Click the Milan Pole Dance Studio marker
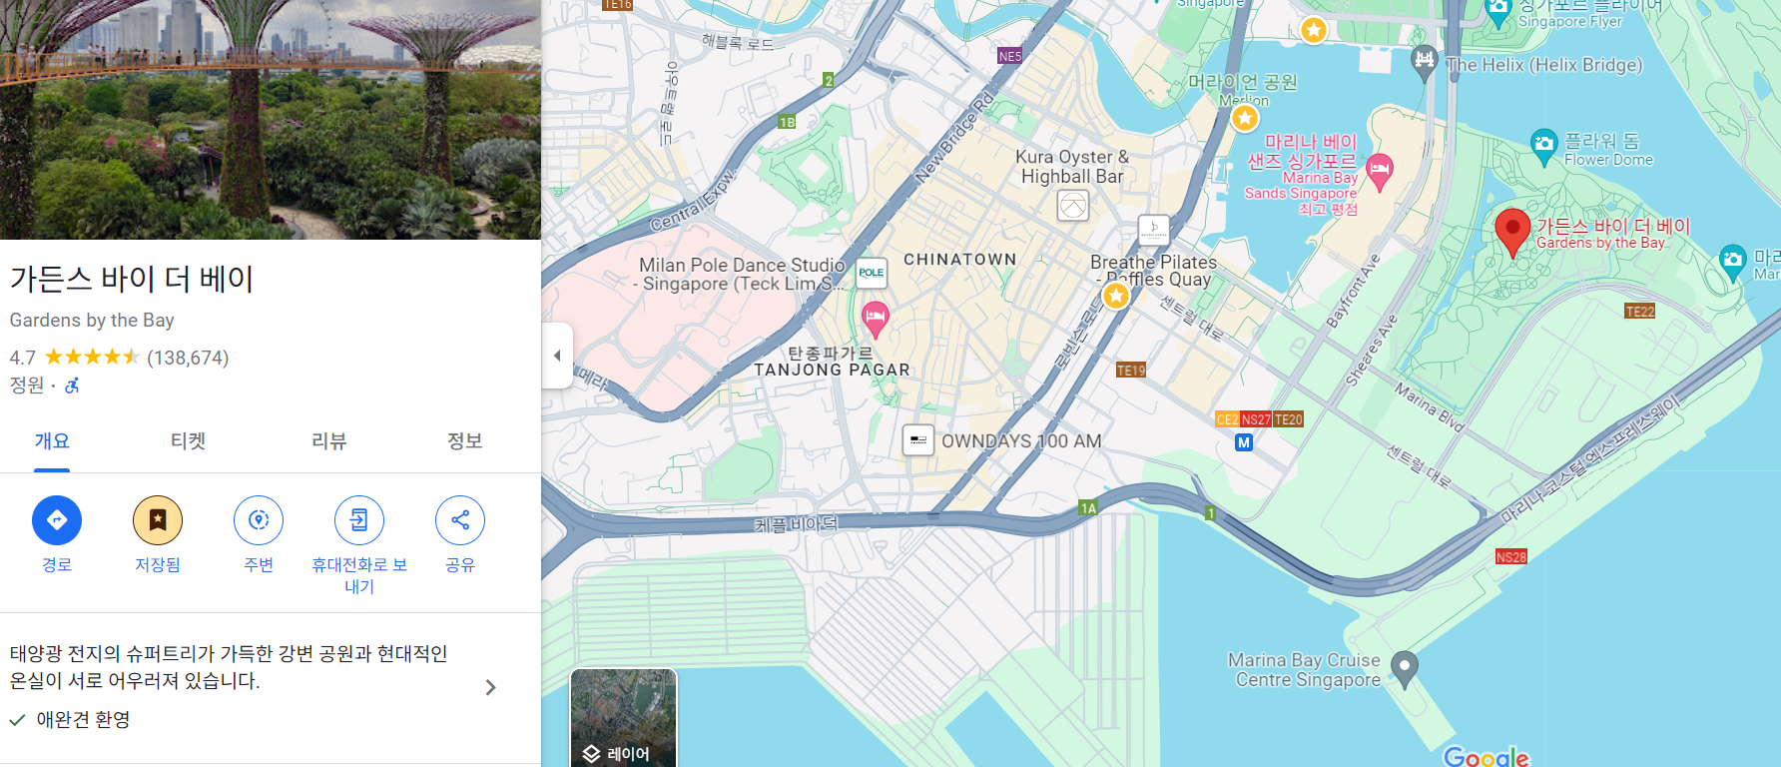The image size is (1781, 767). click(872, 273)
